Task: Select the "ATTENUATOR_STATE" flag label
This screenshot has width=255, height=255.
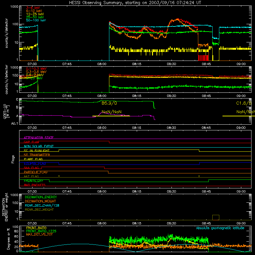Action: (39, 138)
